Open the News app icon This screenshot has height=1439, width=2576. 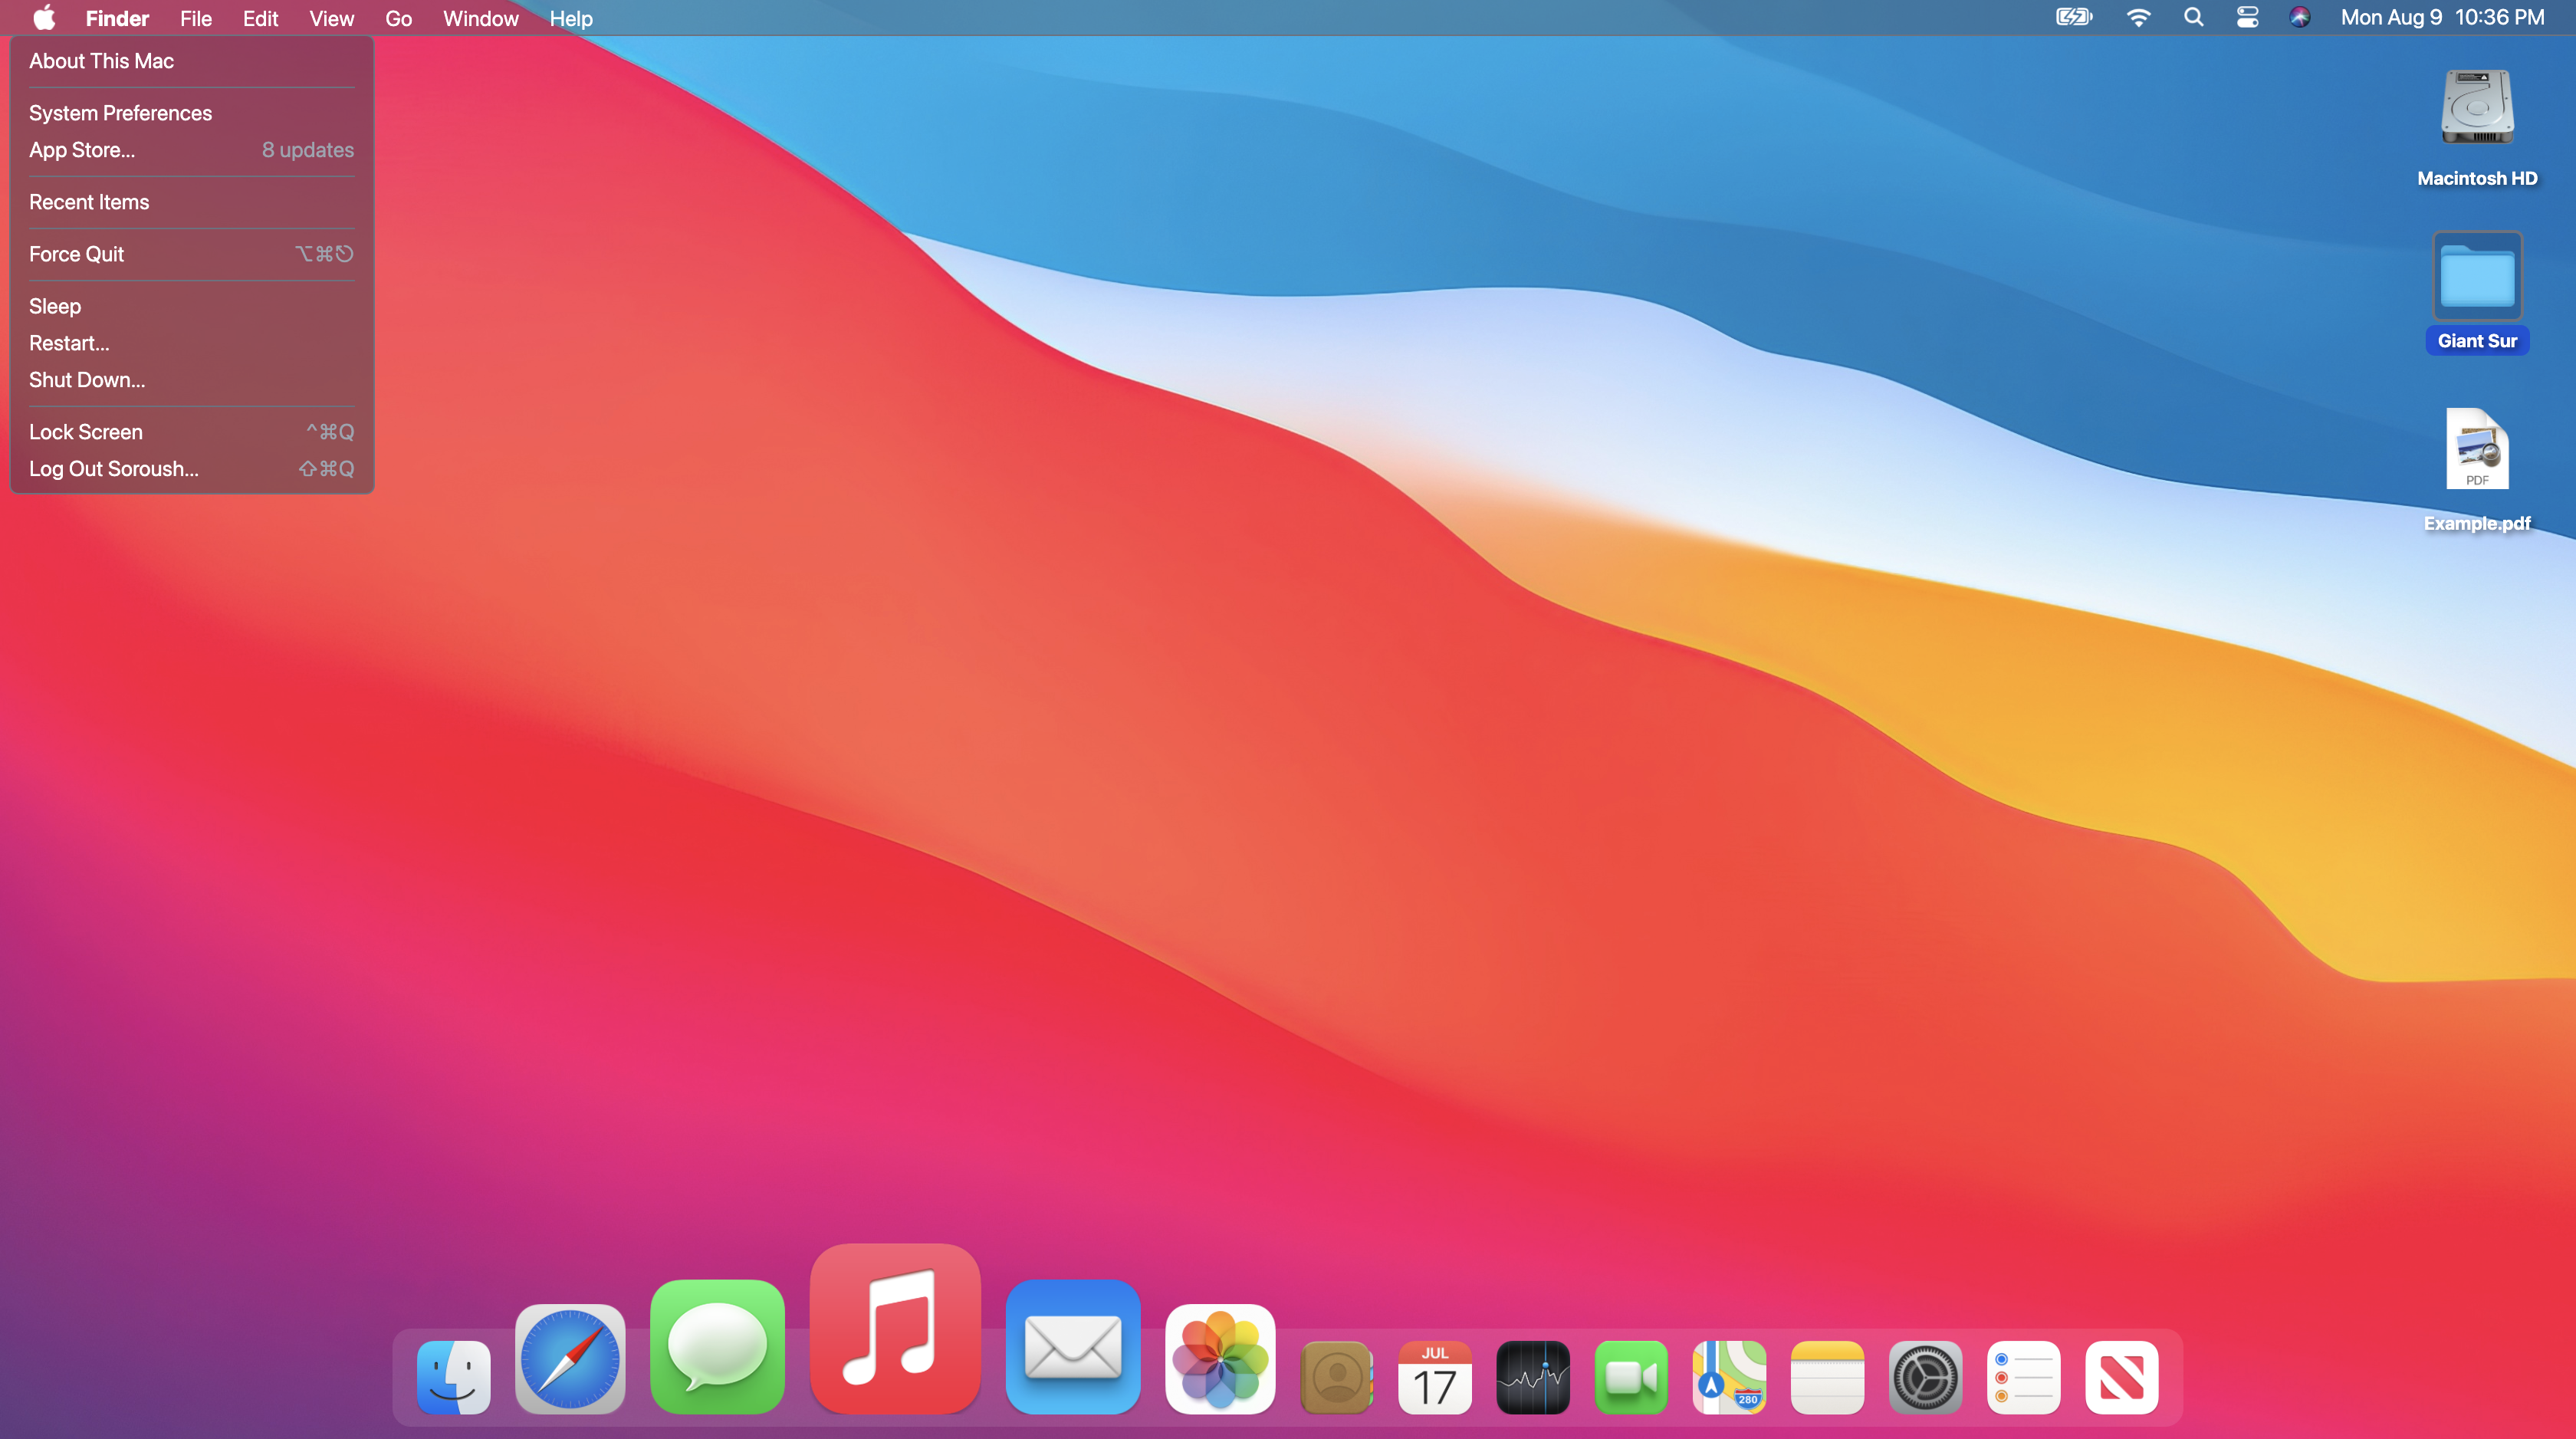[x=2121, y=1377]
